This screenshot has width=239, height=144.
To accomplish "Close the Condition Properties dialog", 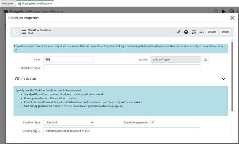I will click(232, 18).
